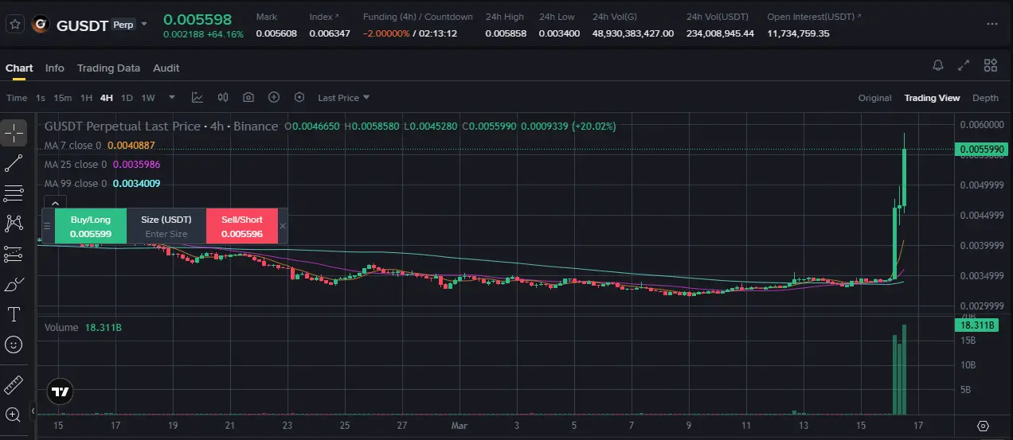Click the Sell/Short 0.005596 button
The height and width of the screenshot is (440, 1013).
coord(241,227)
